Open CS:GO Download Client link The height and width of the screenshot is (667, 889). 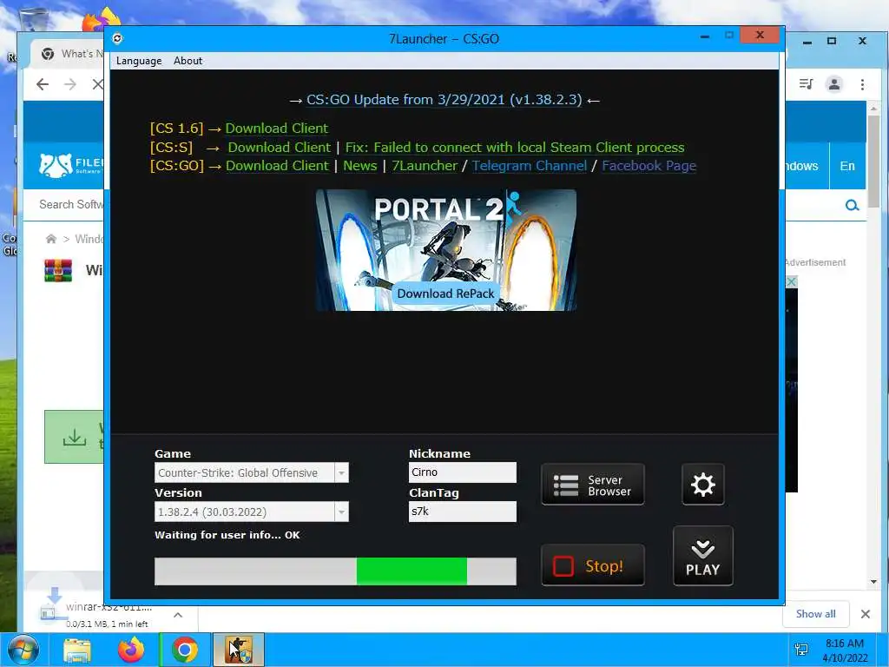[277, 166]
